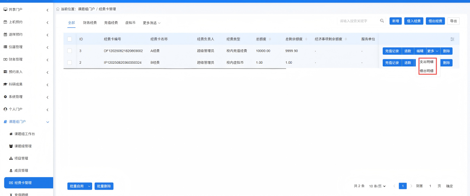Check the row for B经费
This screenshot has width=470, height=196.
tap(69, 63)
